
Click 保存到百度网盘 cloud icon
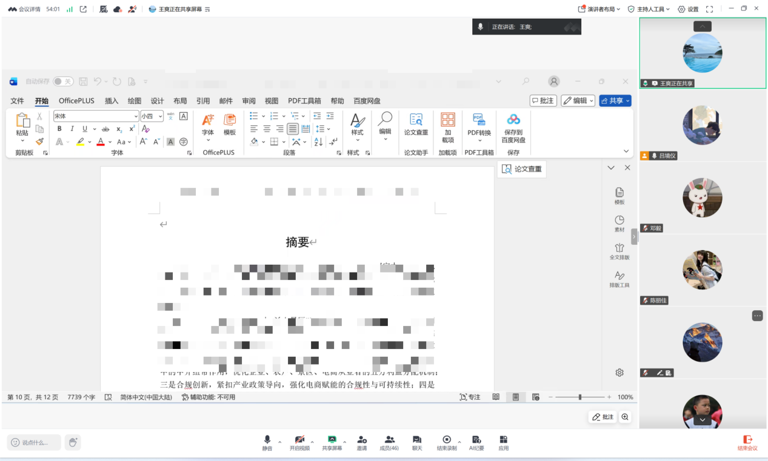(x=513, y=120)
